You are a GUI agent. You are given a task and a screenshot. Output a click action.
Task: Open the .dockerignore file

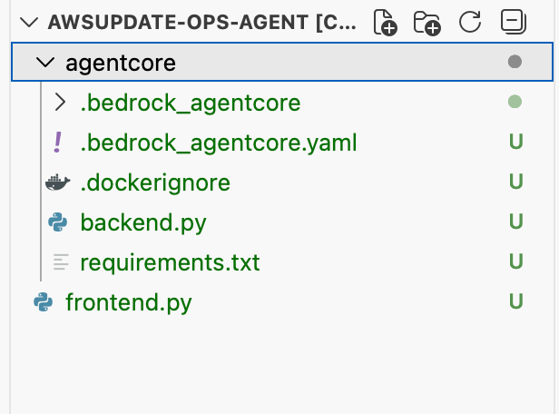155,182
